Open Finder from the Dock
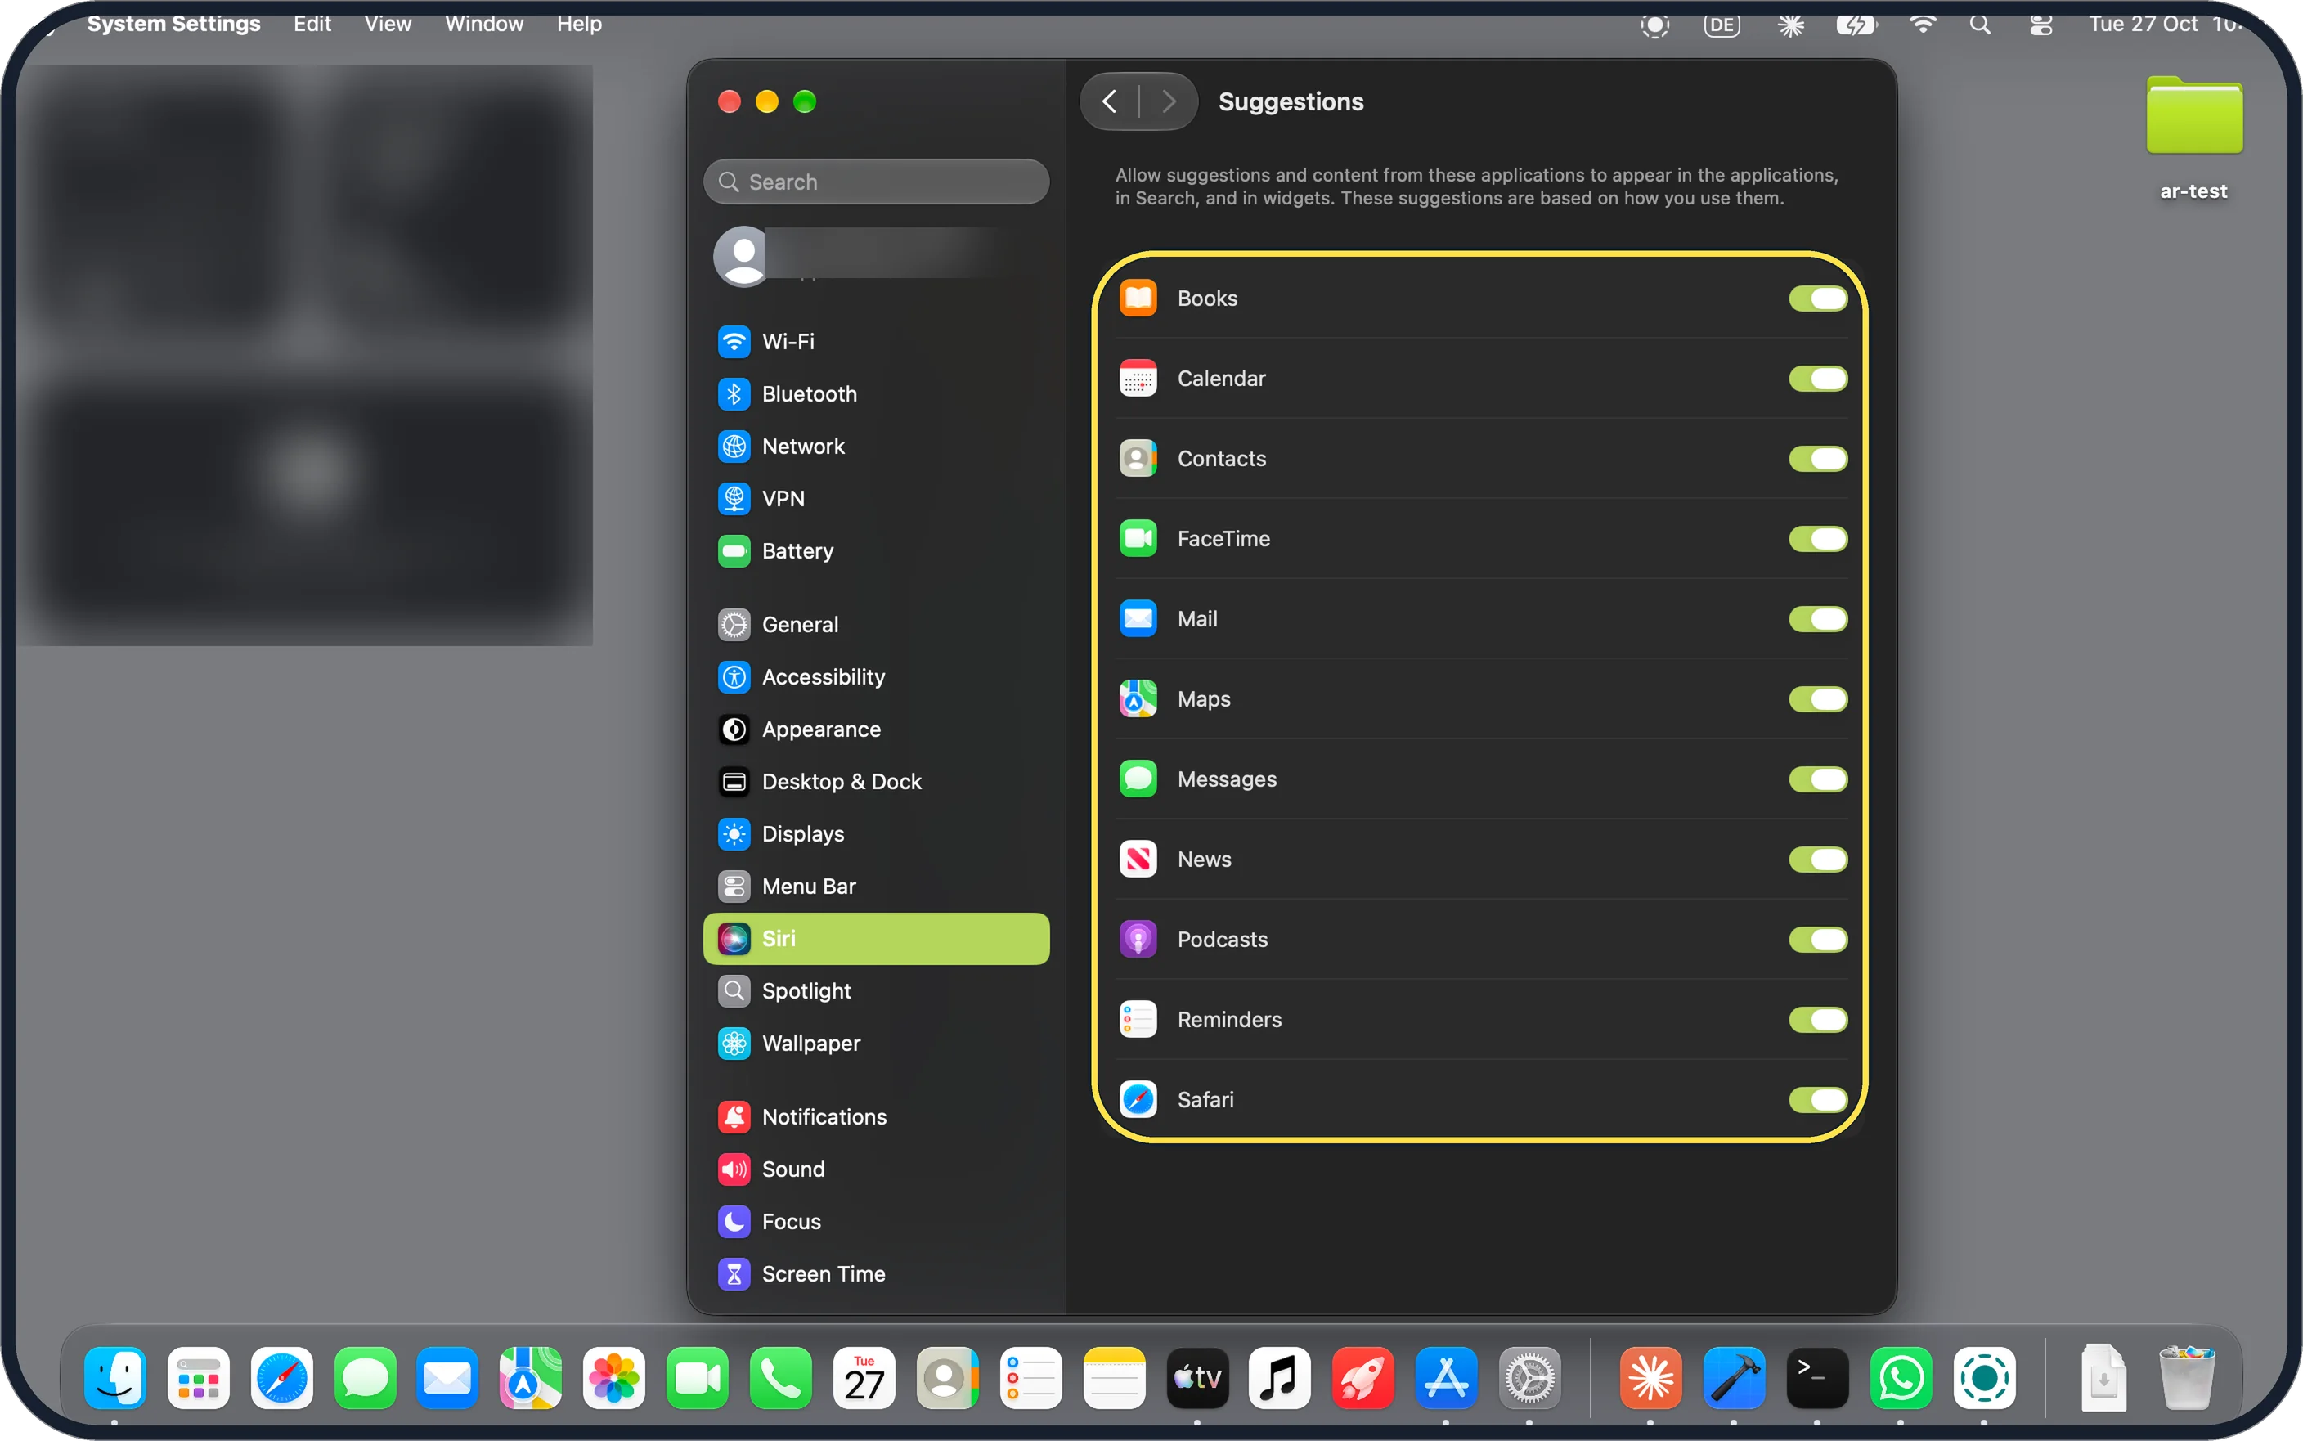 pyautogui.click(x=114, y=1377)
